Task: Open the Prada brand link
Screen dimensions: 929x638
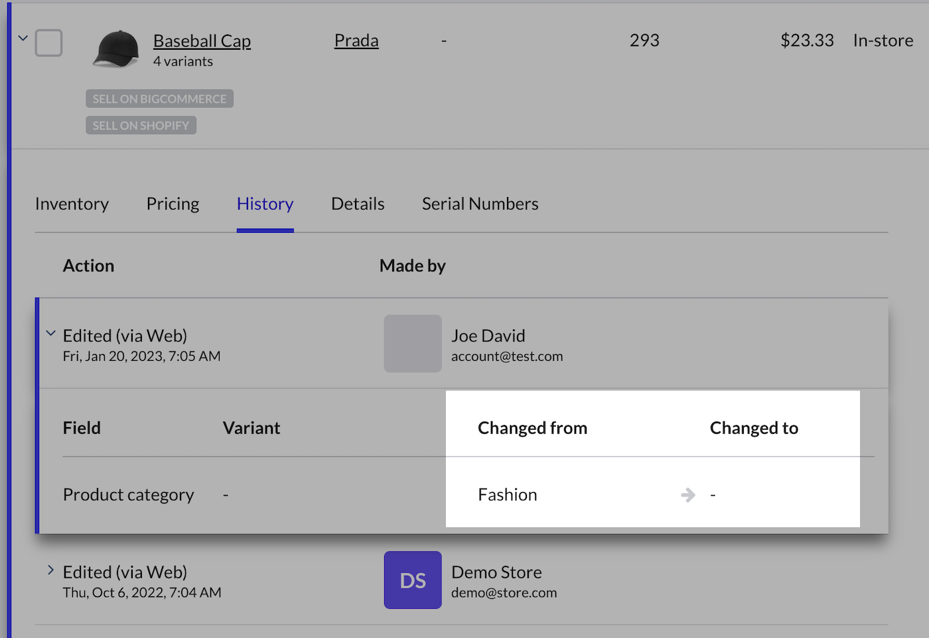Action: tap(356, 41)
